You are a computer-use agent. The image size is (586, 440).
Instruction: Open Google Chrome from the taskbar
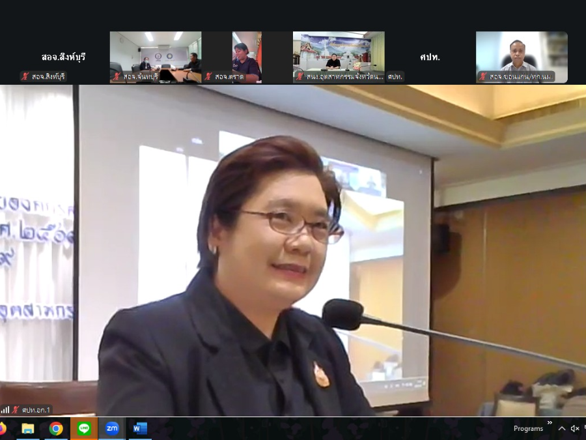55,428
